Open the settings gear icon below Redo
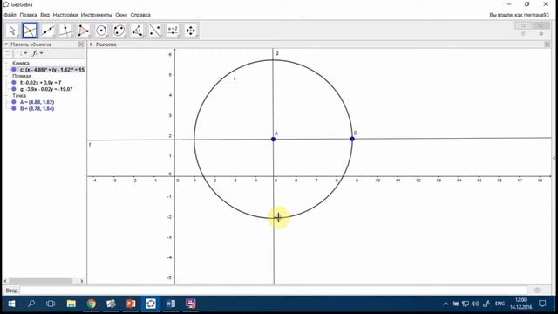This screenshot has width=558, height=314. point(541,34)
